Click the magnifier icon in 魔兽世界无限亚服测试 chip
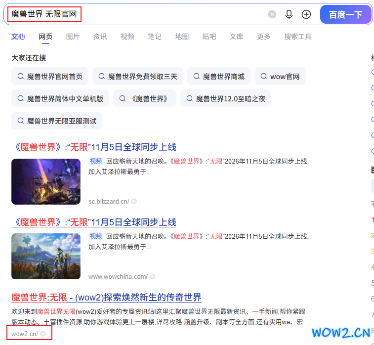The height and width of the screenshot is (345, 374). [x=21, y=121]
